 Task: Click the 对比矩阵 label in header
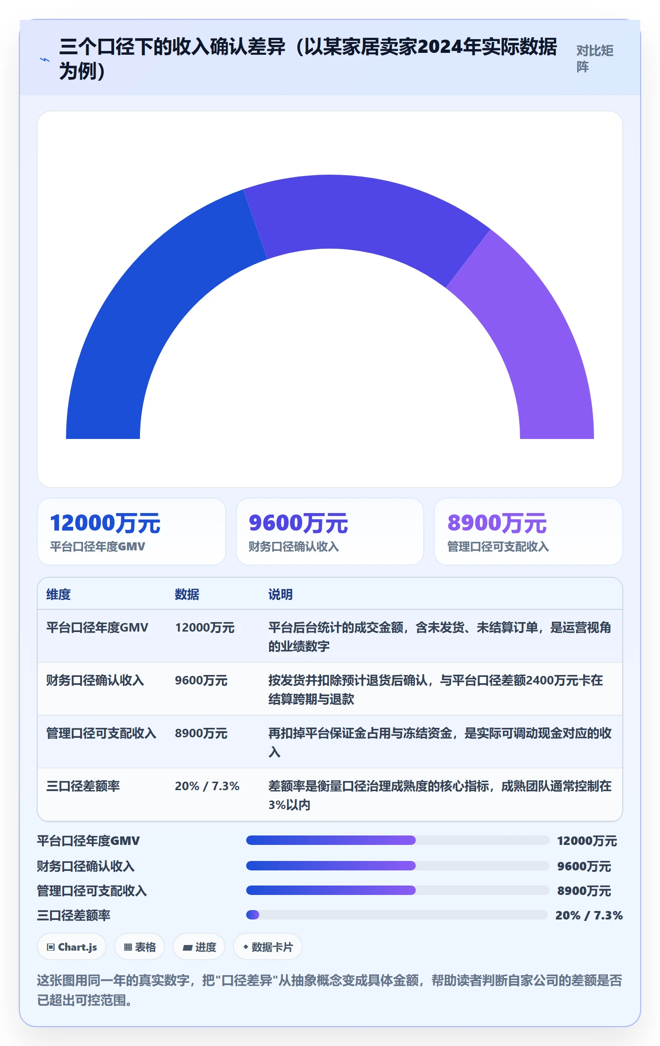(x=594, y=59)
